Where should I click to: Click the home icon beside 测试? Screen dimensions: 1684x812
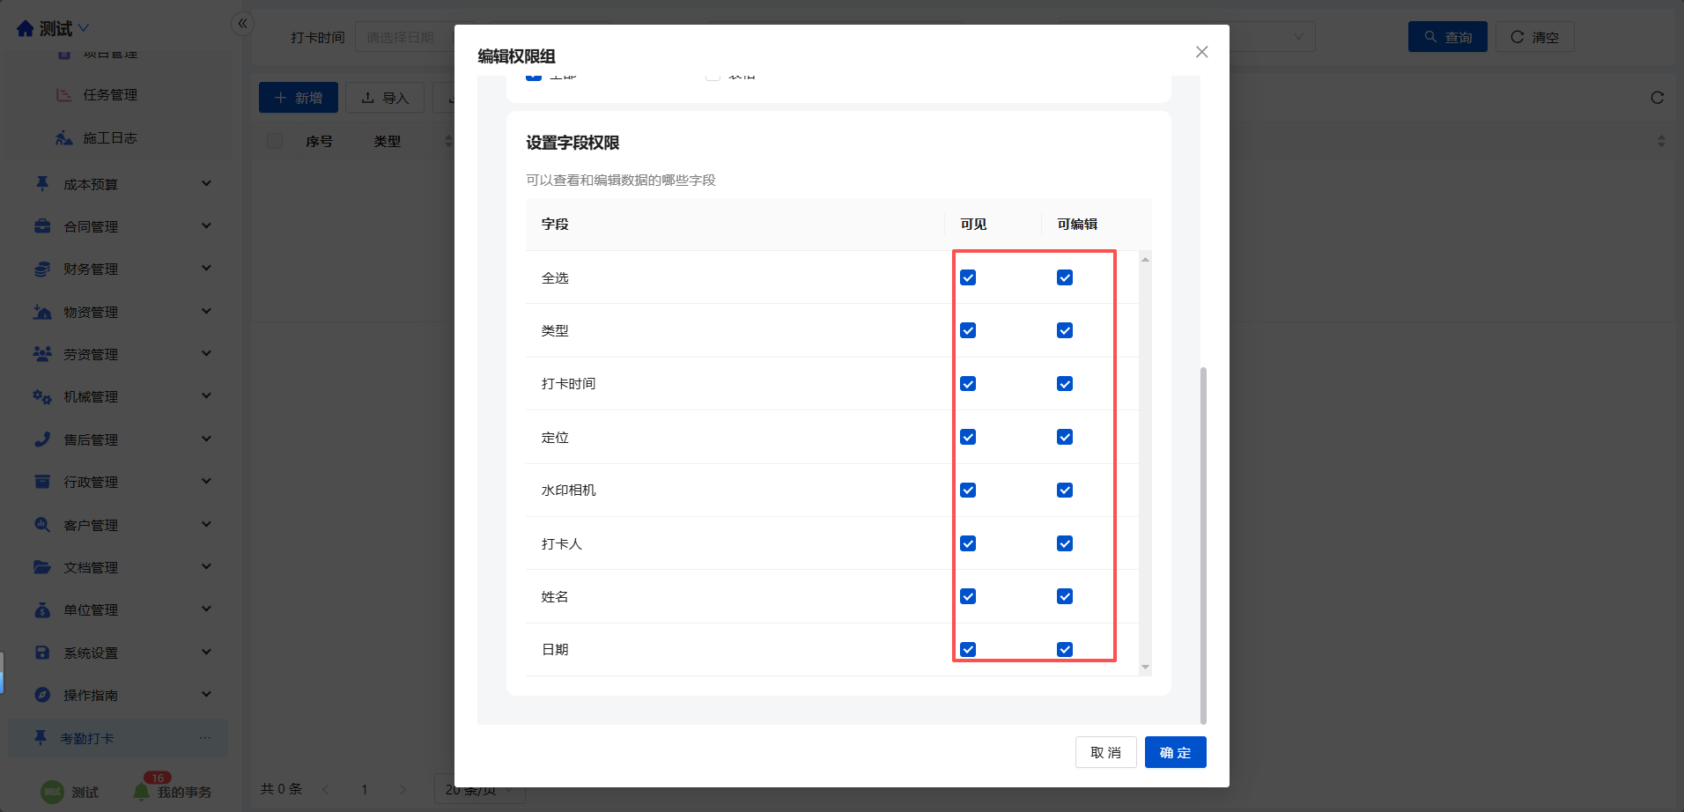coord(25,29)
